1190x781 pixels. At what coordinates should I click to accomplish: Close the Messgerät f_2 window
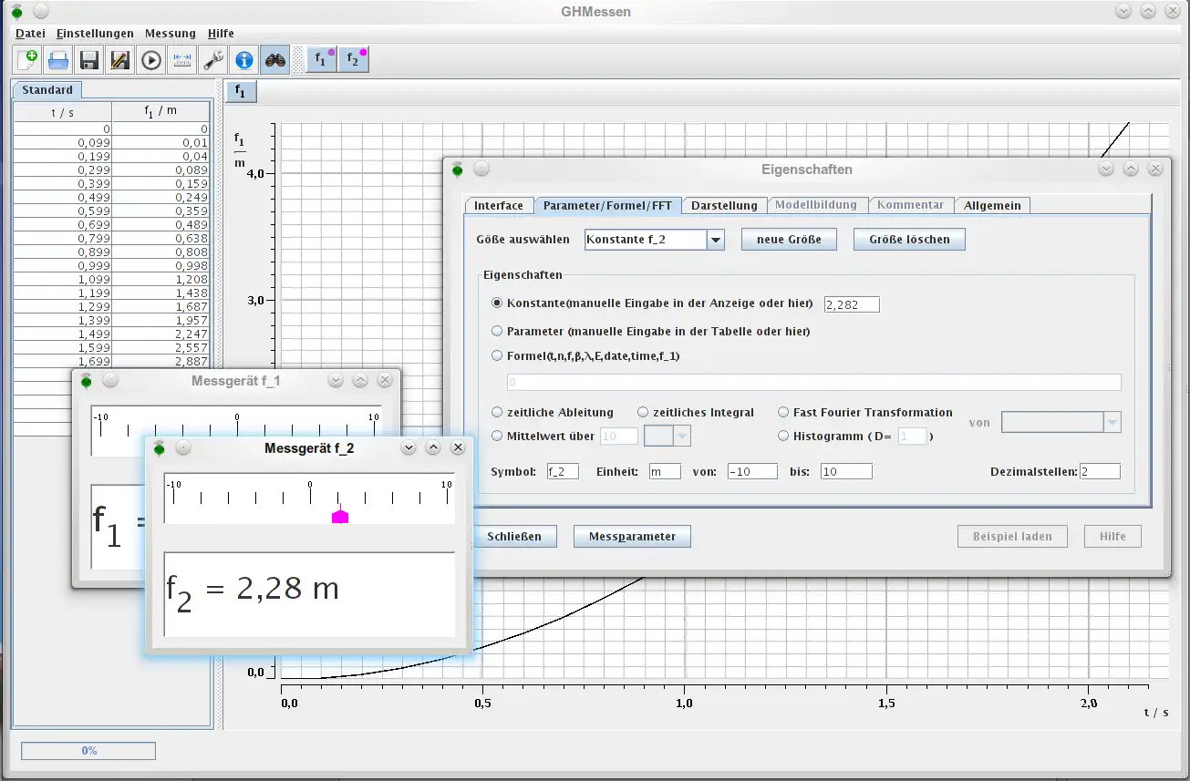pyautogui.click(x=458, y=447)
